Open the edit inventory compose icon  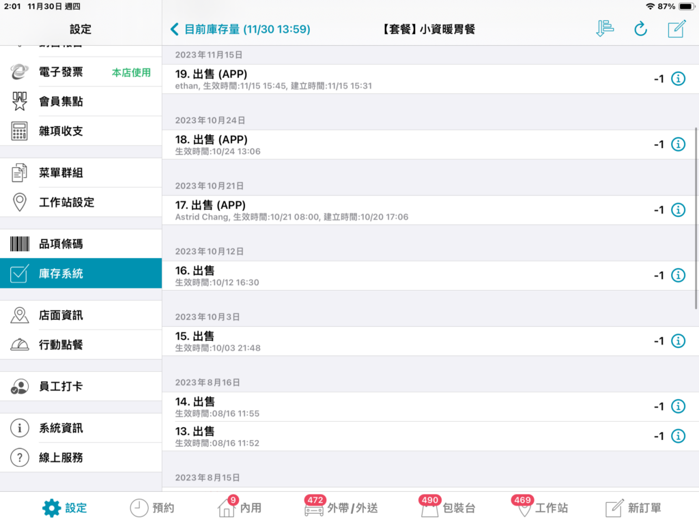(676, 29)
